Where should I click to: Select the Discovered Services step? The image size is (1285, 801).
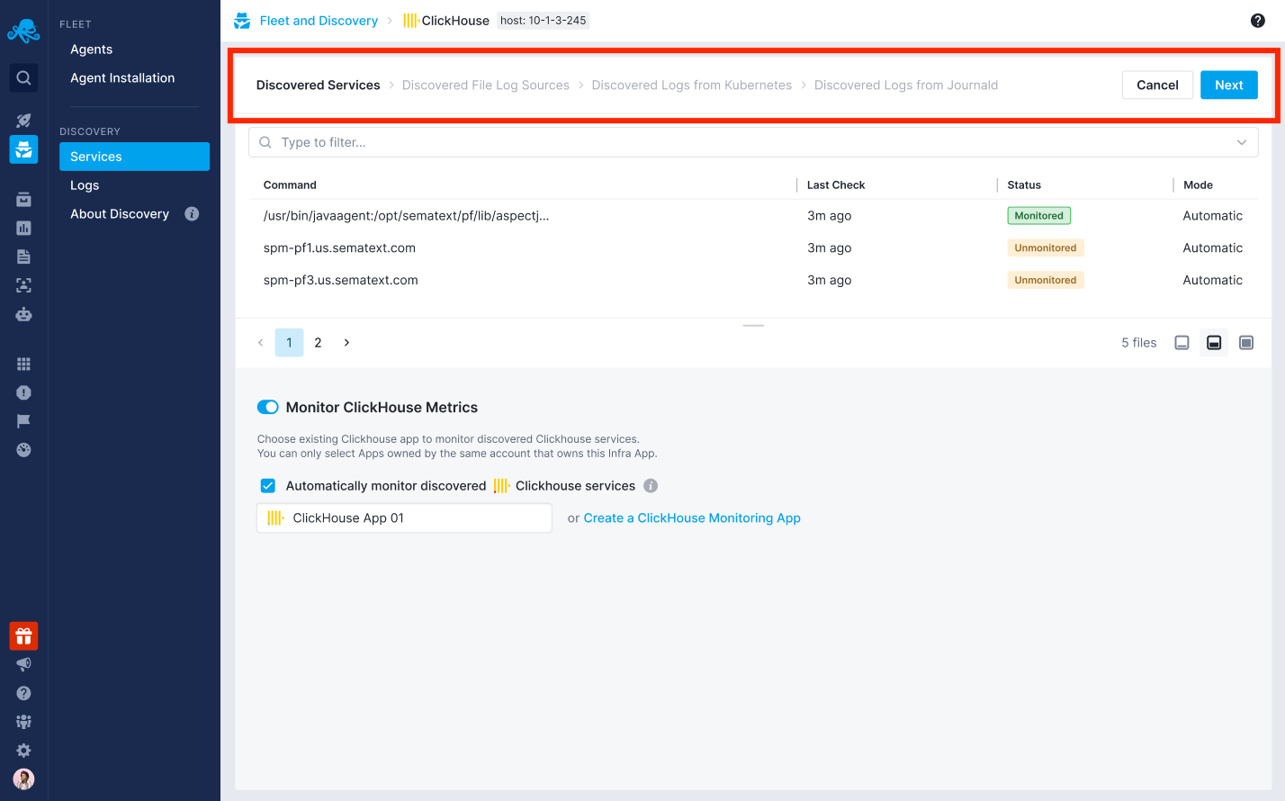319,85
